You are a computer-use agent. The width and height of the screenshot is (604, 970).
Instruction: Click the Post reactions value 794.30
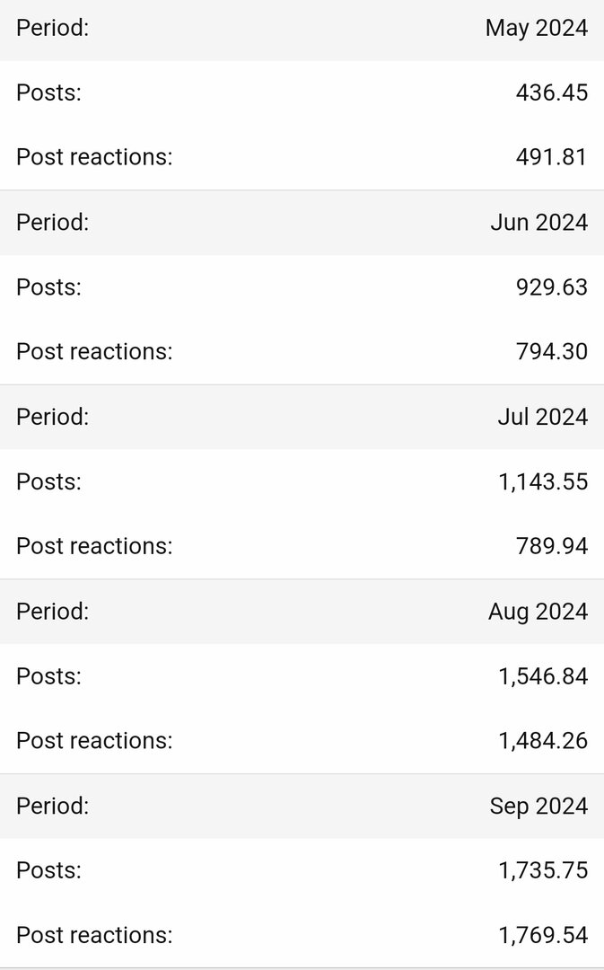pyautogui.click(x=551, y=351)
